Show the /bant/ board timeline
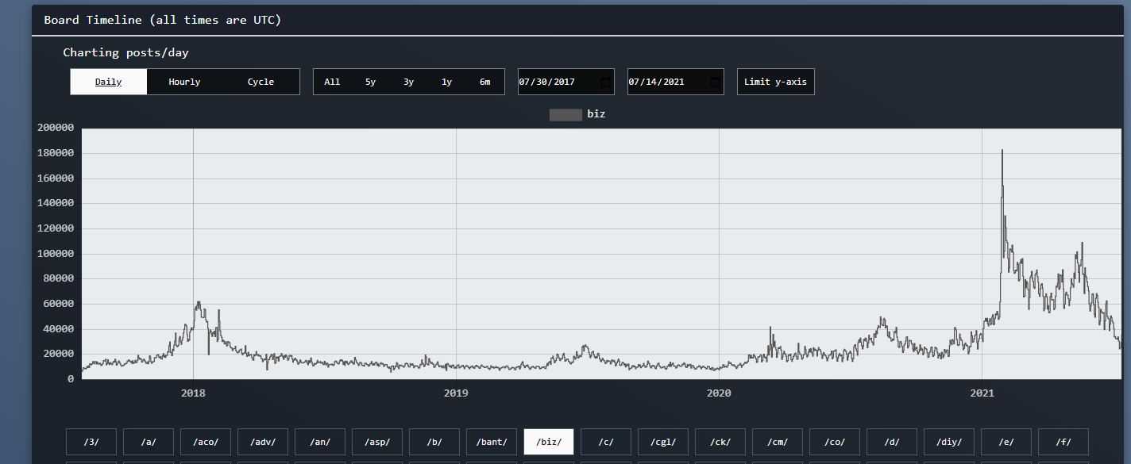 [x=492, y=442]
